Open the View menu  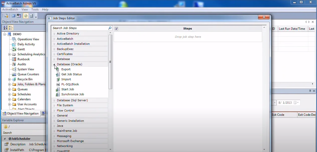[25, 9]
